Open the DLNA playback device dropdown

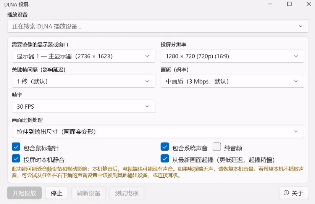tap(158, 26)
